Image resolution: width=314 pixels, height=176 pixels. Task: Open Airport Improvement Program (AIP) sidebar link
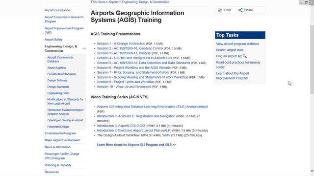pyautogui.click(x=64, y=30)
